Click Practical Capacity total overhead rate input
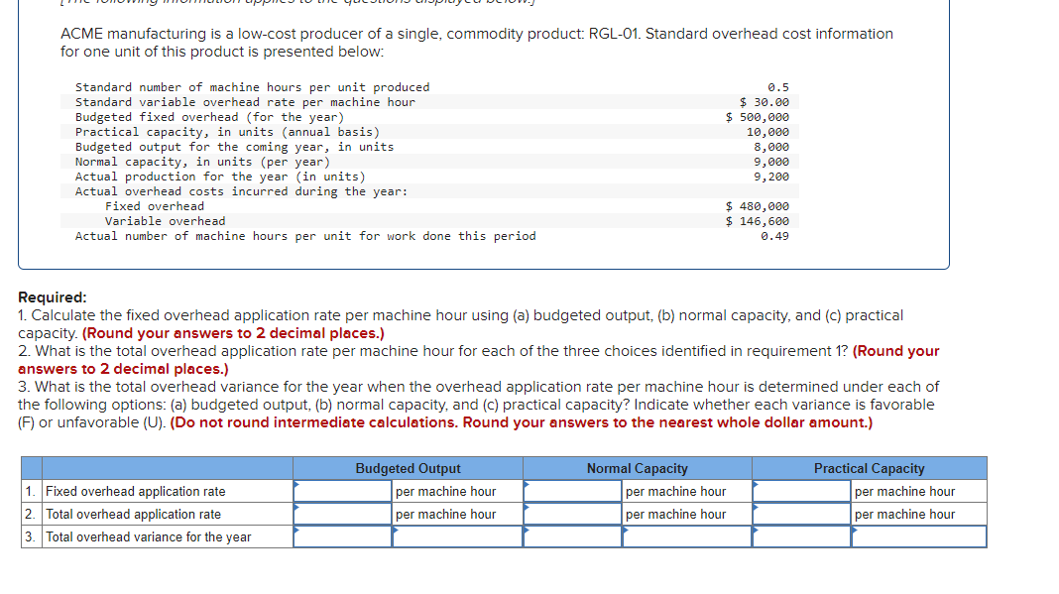Image resolution: width=1059 pixels, height=594 pixels. (801, 514)
